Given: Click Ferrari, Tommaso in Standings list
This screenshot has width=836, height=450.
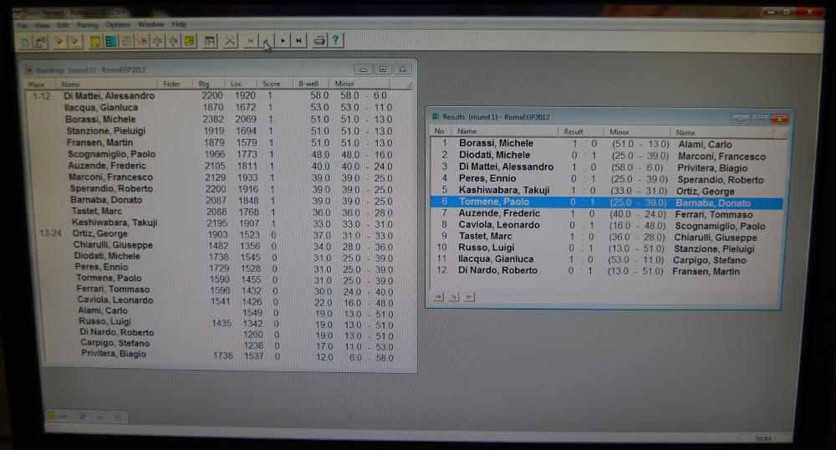Looking at the screenshot, I should pos(113,289).
